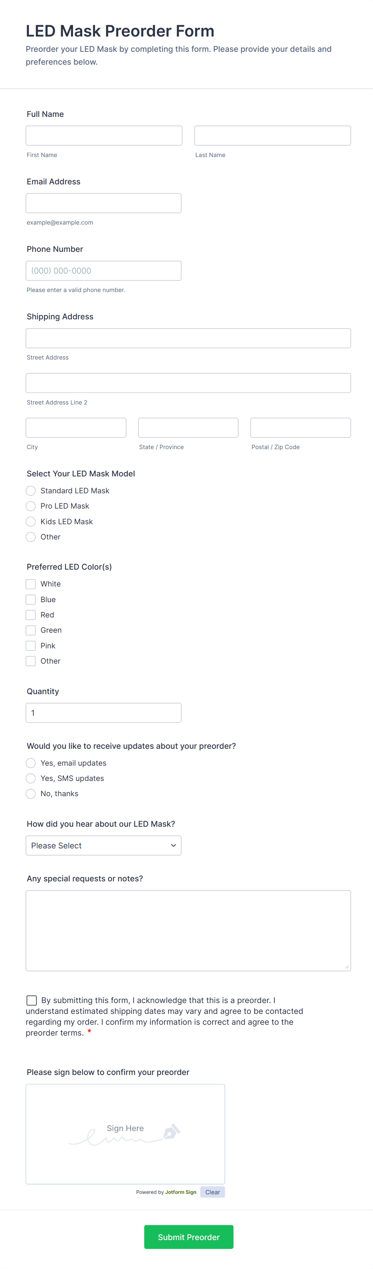Check the White LED color
Screen dimensions: 373x1269
point(30,584)
